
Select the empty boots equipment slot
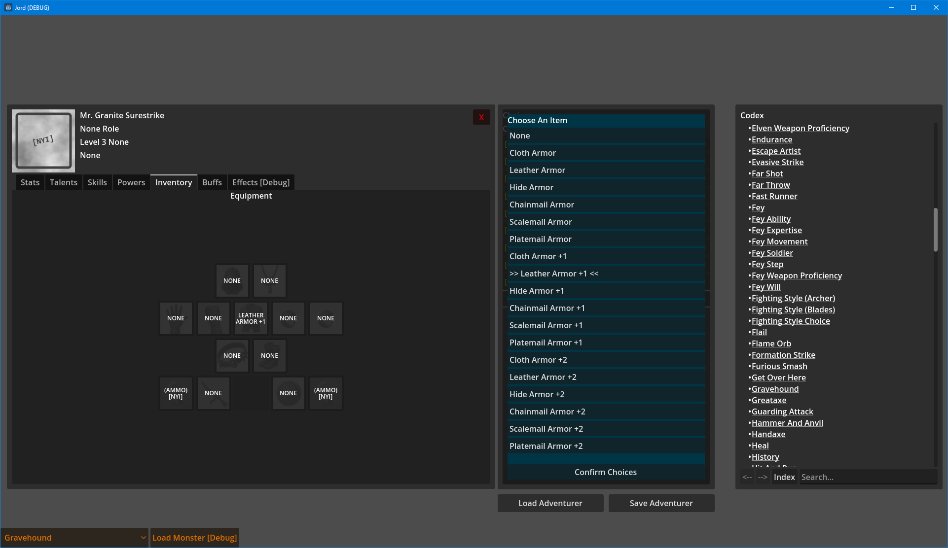(269, 356)
